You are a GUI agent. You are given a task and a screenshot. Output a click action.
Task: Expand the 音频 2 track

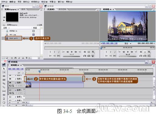pyautogui.click(x=16, y=97)
